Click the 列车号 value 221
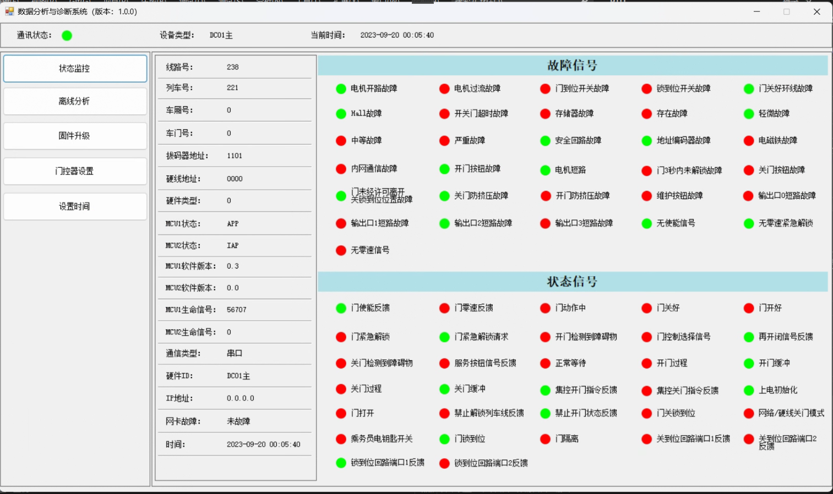Viewport: 833px width, 494px height. tap(233, 87)
